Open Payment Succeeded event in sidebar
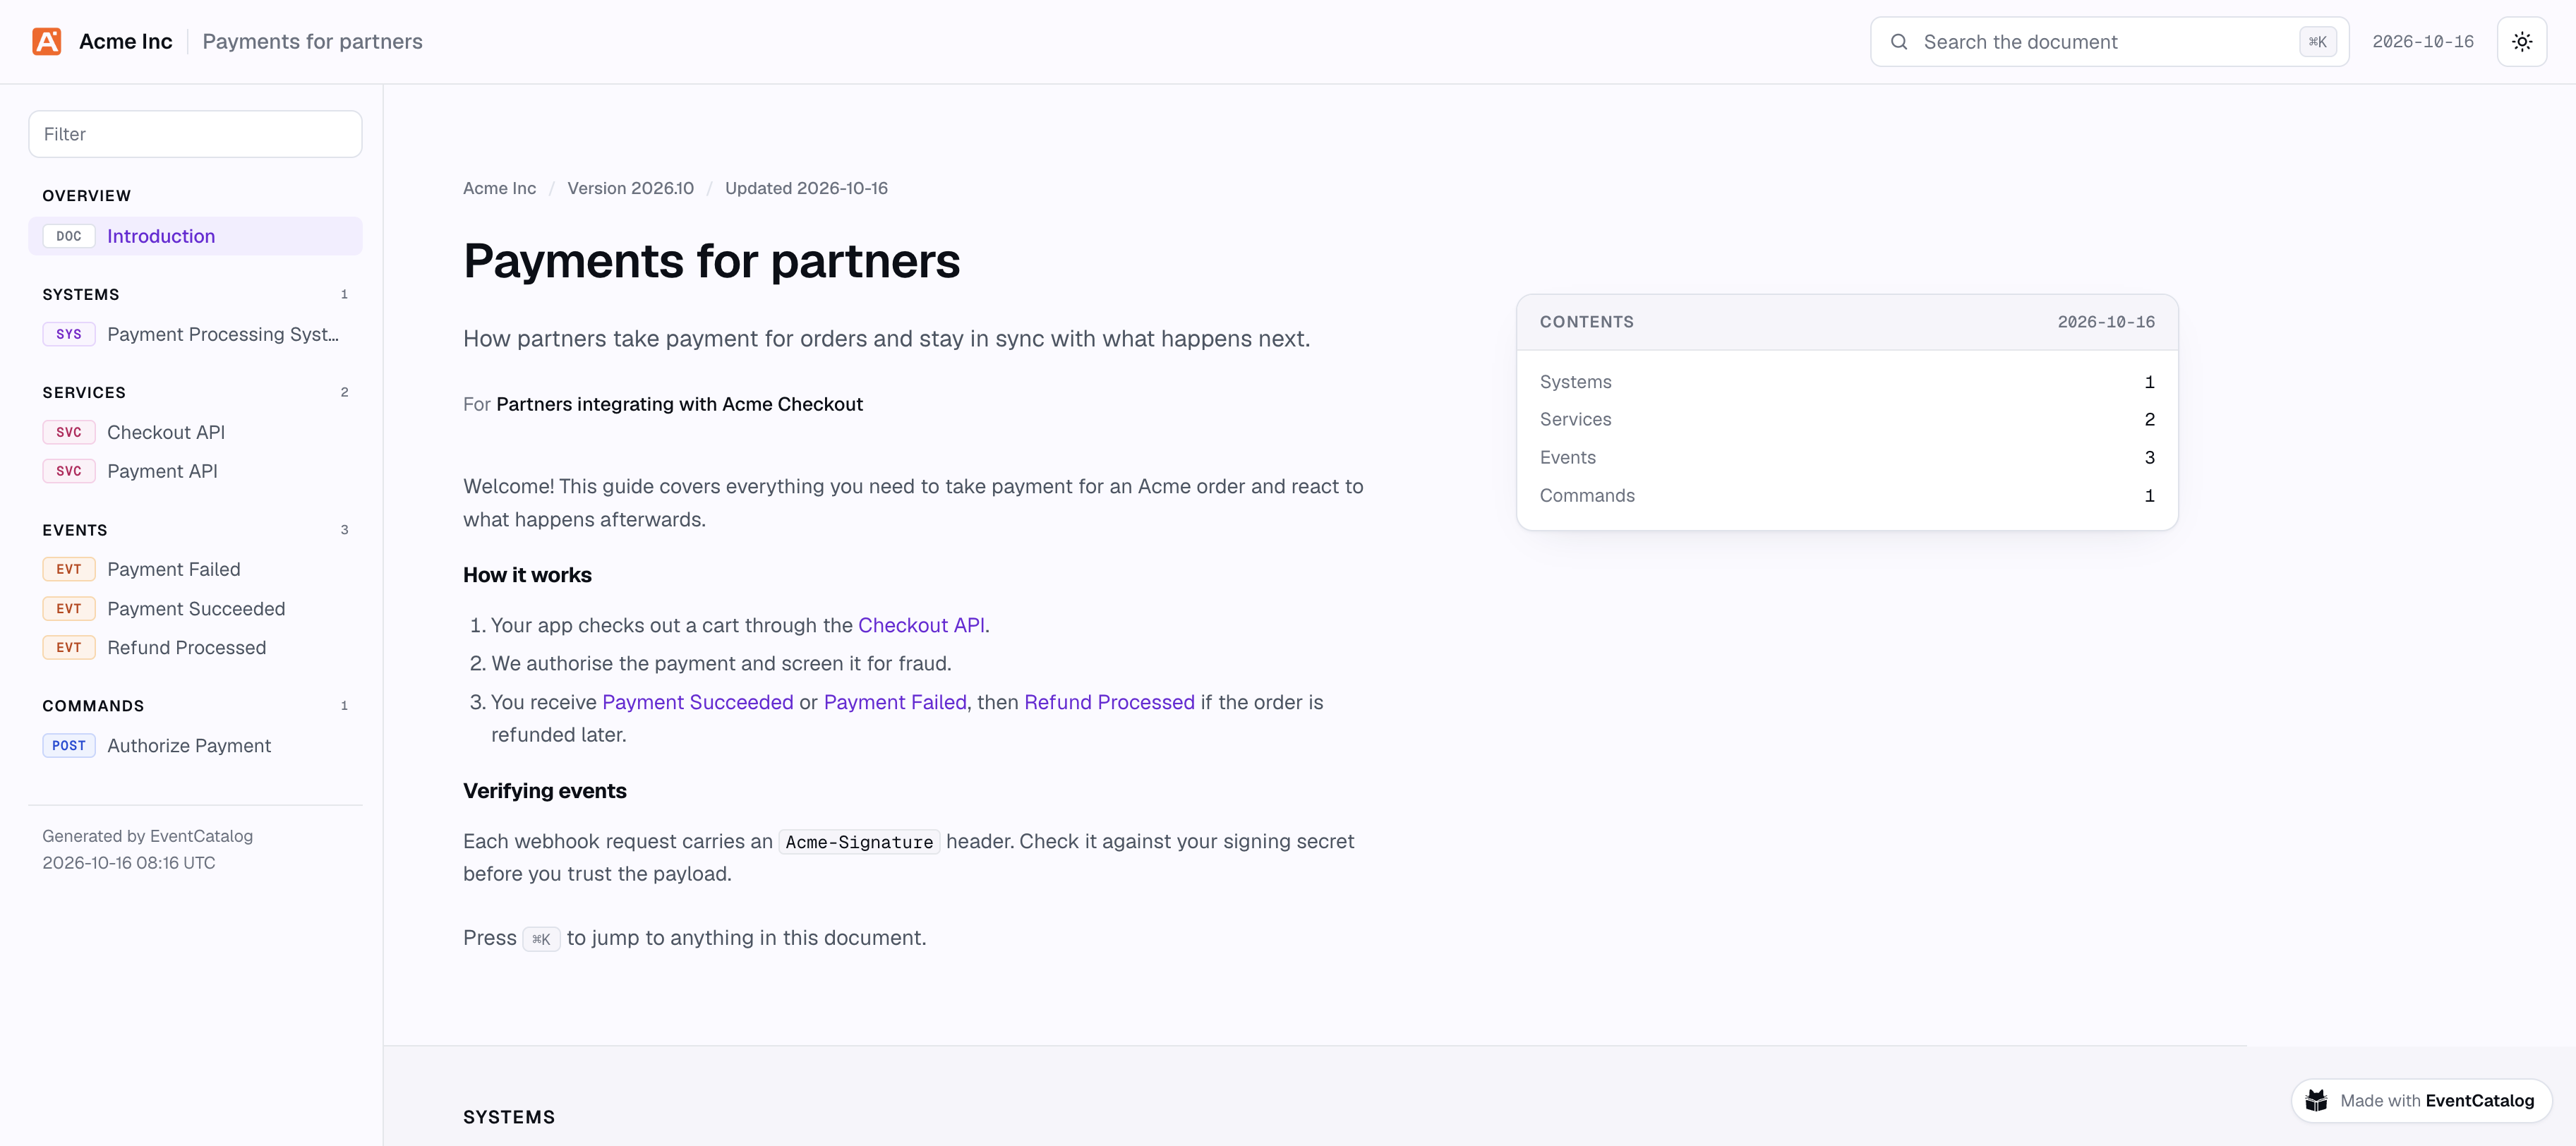The width and height of the screenshot is (2576, 1146). (195, 609)
